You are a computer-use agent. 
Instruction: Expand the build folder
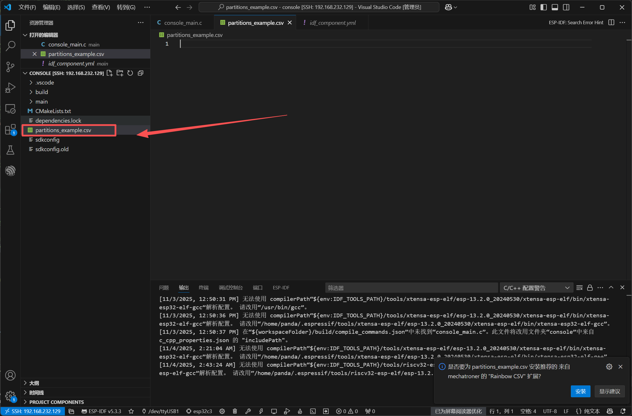(42, 92)
